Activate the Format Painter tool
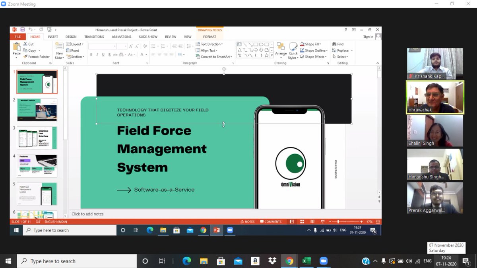The height and width of the screenshot is (268, 477). point(37,57)
